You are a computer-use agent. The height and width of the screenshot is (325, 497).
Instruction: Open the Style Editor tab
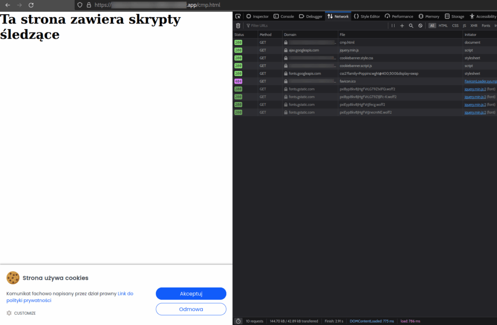pyautogui.click(x=367, y=16)
